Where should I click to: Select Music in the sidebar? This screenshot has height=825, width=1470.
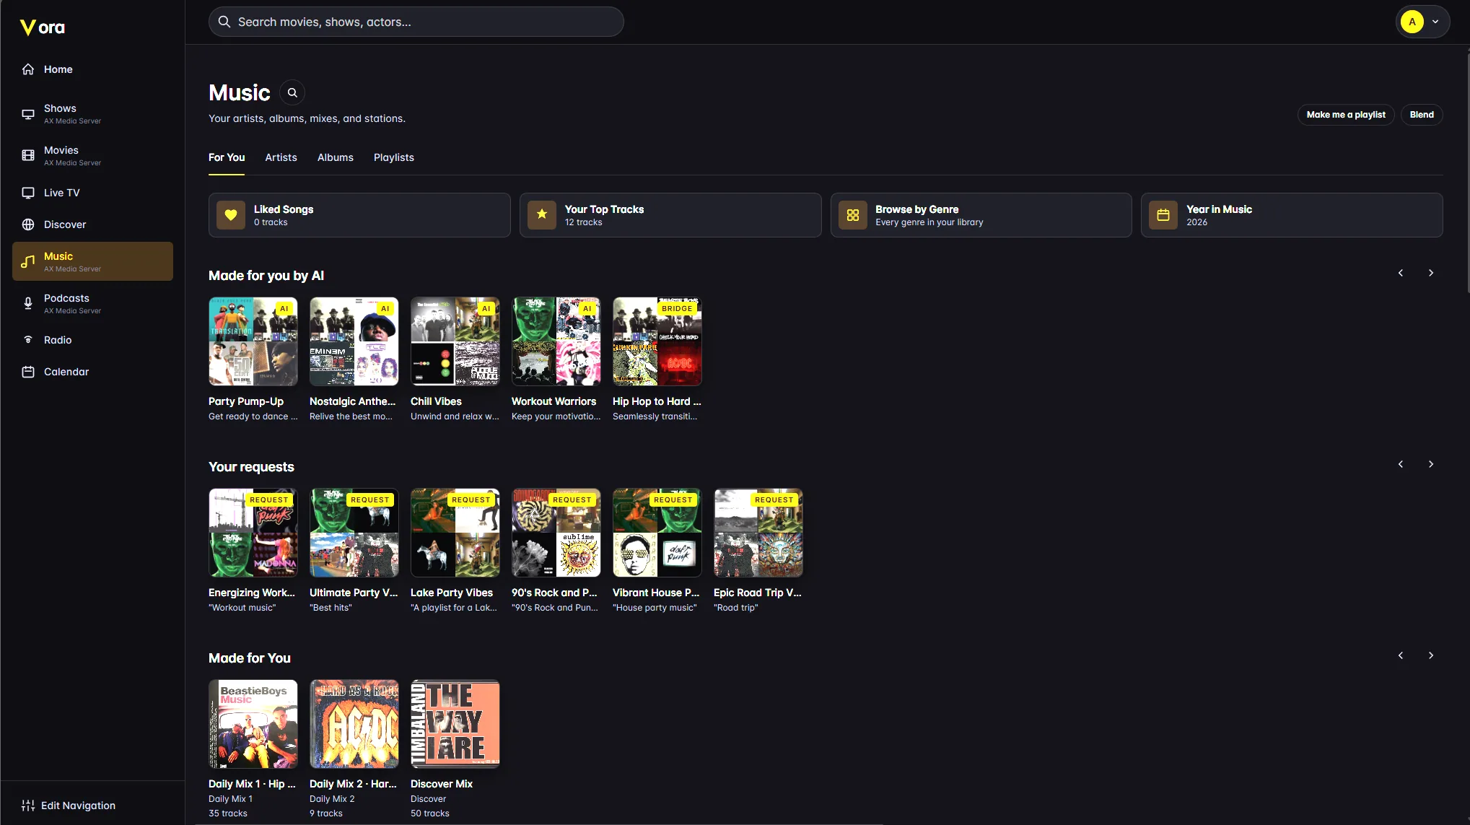[92, 261]
